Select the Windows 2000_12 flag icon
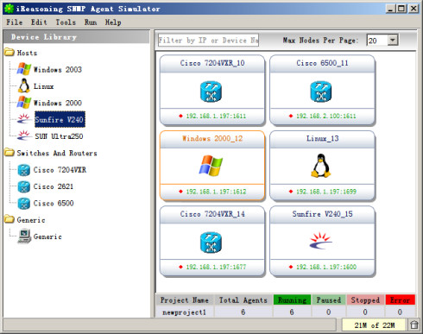Image resolution: width=423 pixels, height=334 pixels. [x=211, y=166]
